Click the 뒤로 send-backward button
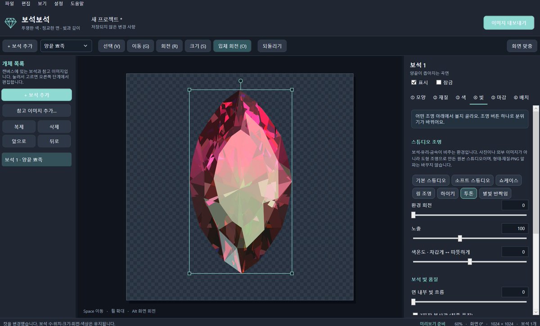The width and height of the screenshot is (540, 326). coord(54,141)
